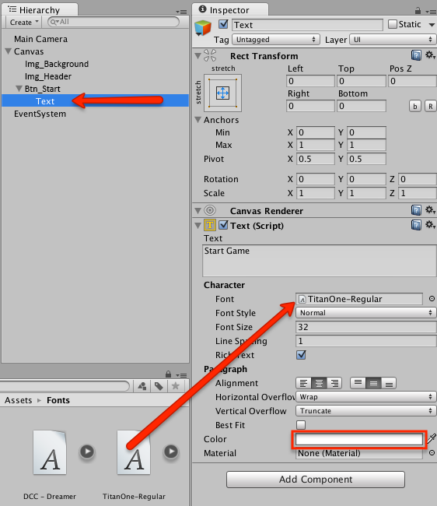Open the Static options dropdown arrow
Viewport: 437px width, 506px height.
(x=432, y=25)
